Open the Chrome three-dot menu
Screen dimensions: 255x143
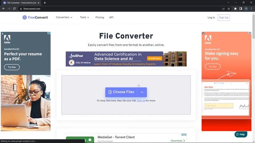pos(251,9)
